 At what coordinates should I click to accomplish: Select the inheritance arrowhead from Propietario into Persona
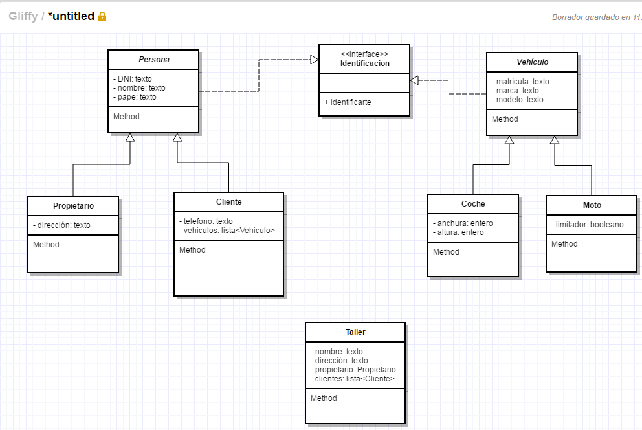130,137
